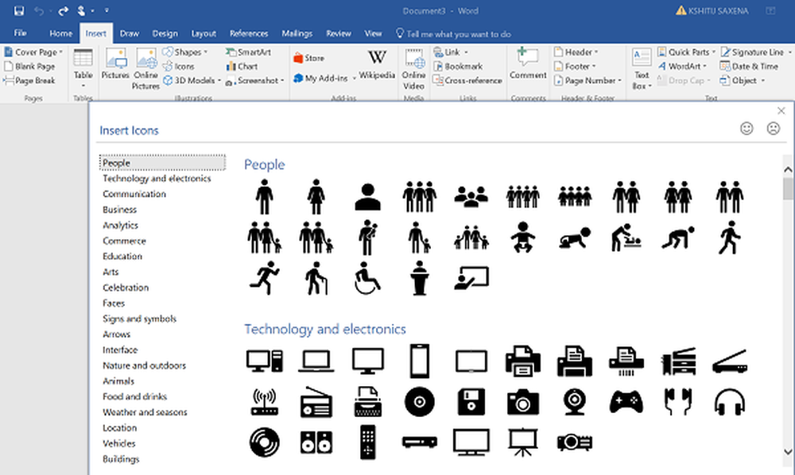Click the sad face feedback icon
Image resolution: width=795 pixels, height=475 pixels.
[x=773, y=129]
